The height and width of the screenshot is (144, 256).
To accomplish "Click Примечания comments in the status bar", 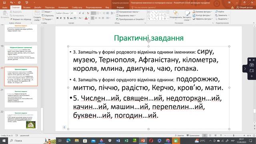I will [x=193, y=136].
